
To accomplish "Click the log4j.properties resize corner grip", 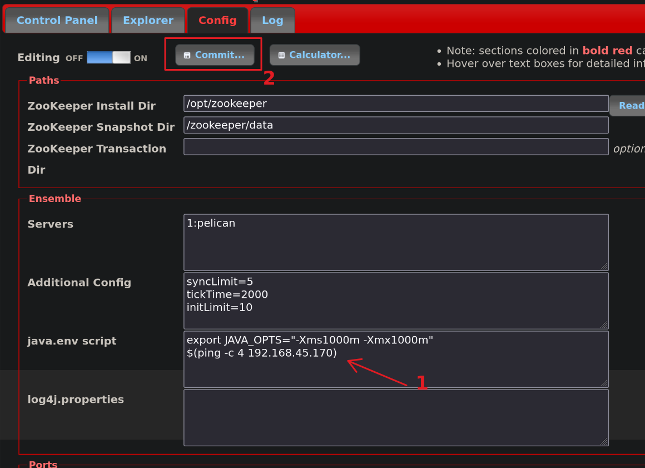I will coord(604,441).
